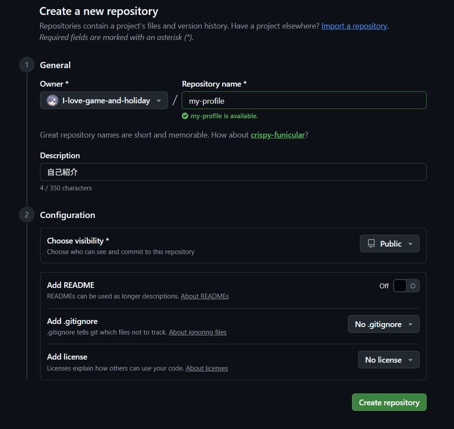Click the step 1 General circle indicator

pyautogui.click(x=26, y=65)
